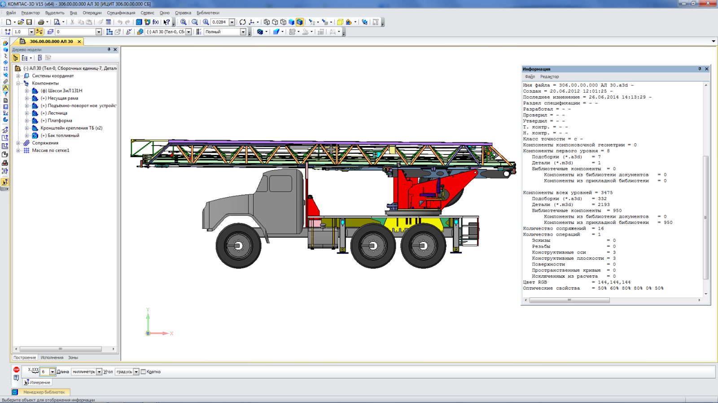
Task: Toggle the model tree structure view button
Action: (x=16, y=58)
